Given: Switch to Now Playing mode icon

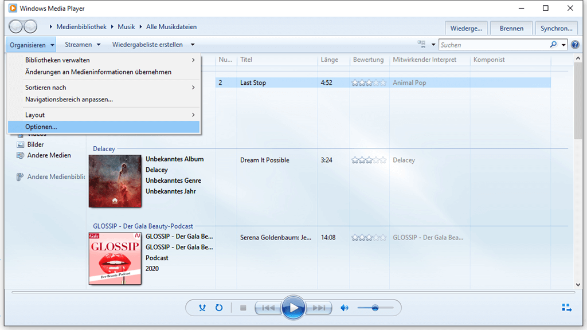Looking at the screenshot, I should coord(567,308).
